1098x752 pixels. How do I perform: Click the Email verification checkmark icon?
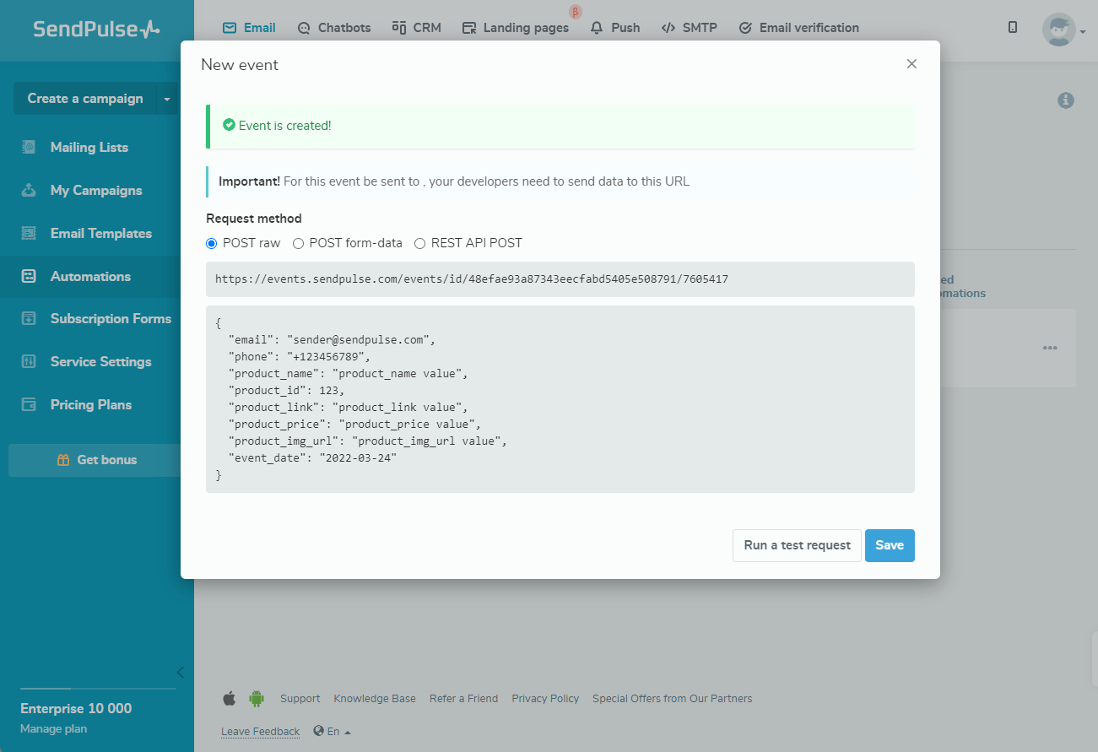pyautogui.click(x=745, y=28)
